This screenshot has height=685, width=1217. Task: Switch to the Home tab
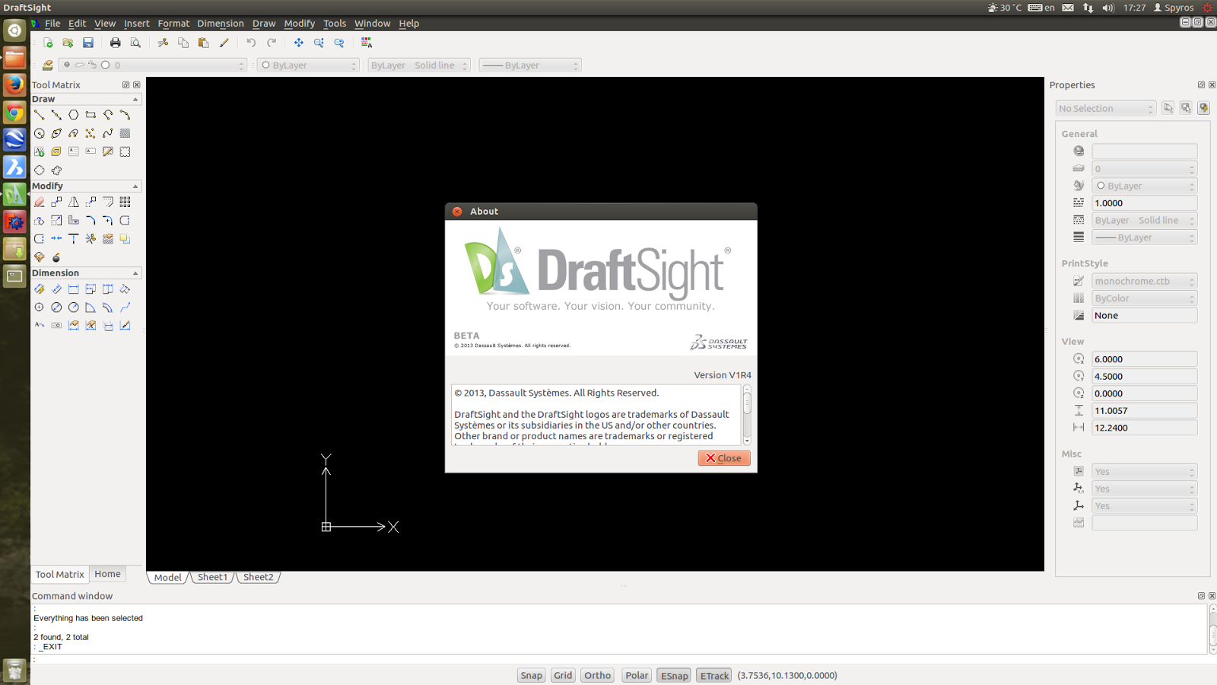point(107,574)
